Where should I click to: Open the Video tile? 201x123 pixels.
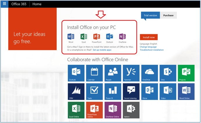(168, 92)
